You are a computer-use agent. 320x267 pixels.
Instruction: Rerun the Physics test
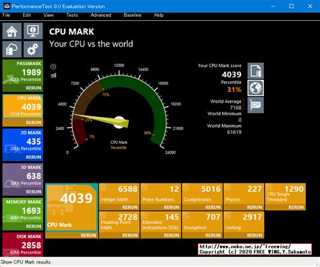click(255, 208)
